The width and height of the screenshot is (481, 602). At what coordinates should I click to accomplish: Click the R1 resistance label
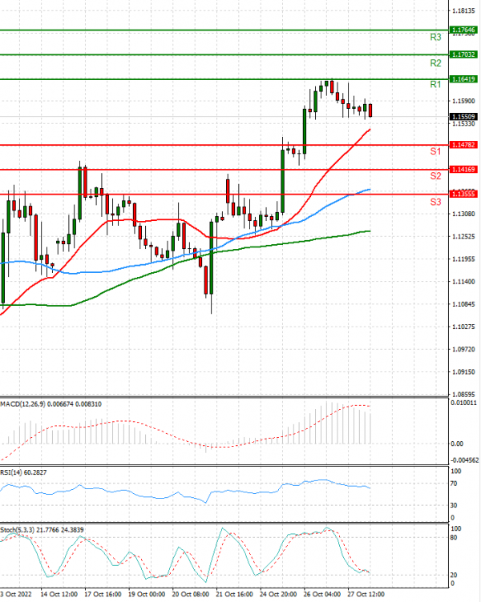point(435,85)
